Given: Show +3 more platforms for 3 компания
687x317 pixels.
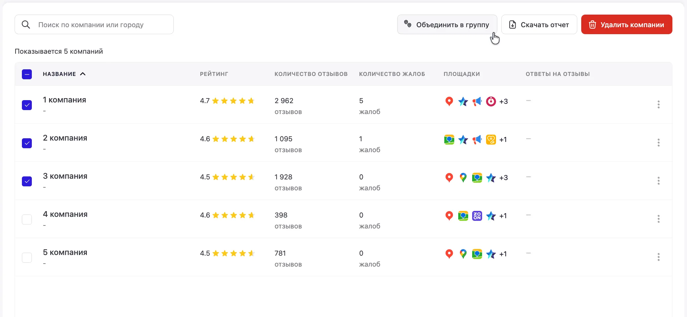Looking at the screenshot, I should 503,178.
